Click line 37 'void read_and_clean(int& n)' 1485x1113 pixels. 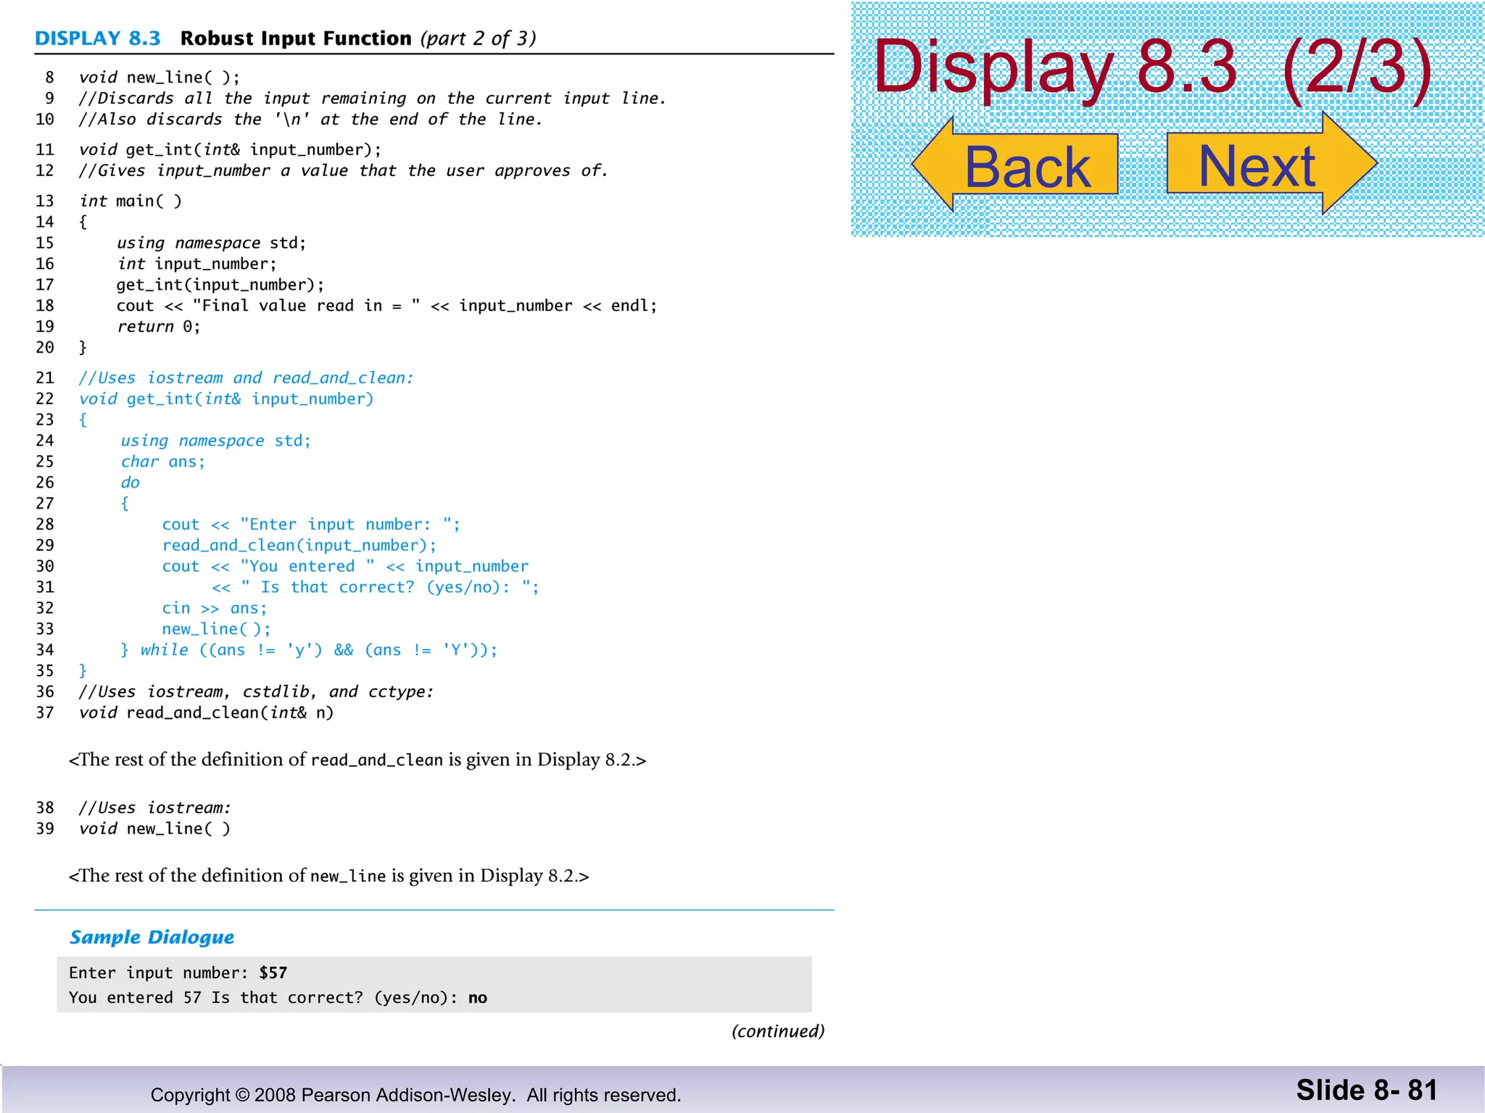[x=207, y=713]
